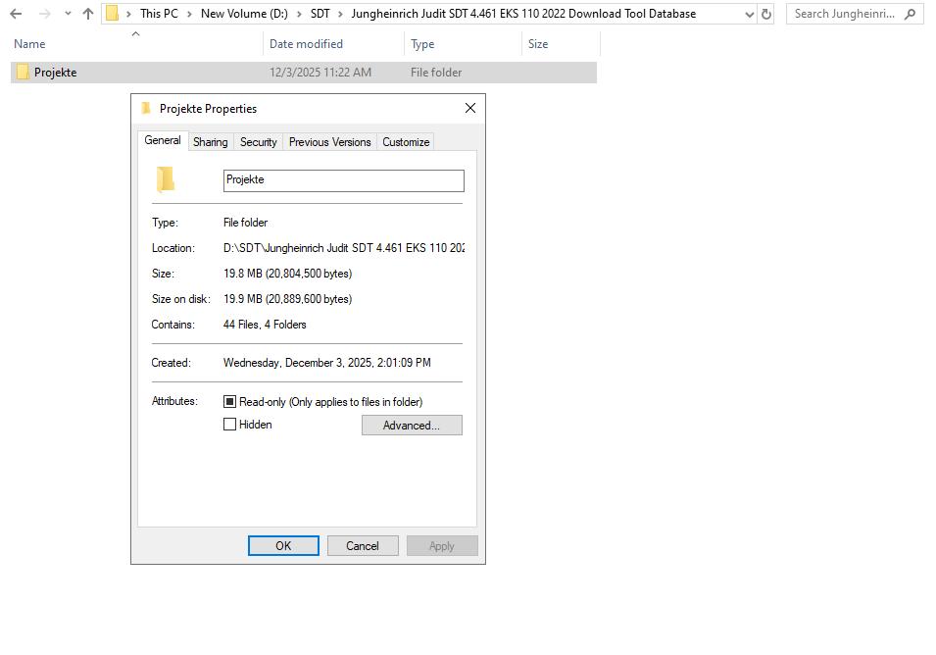Navigate to SDT breadcrumb

320,14
